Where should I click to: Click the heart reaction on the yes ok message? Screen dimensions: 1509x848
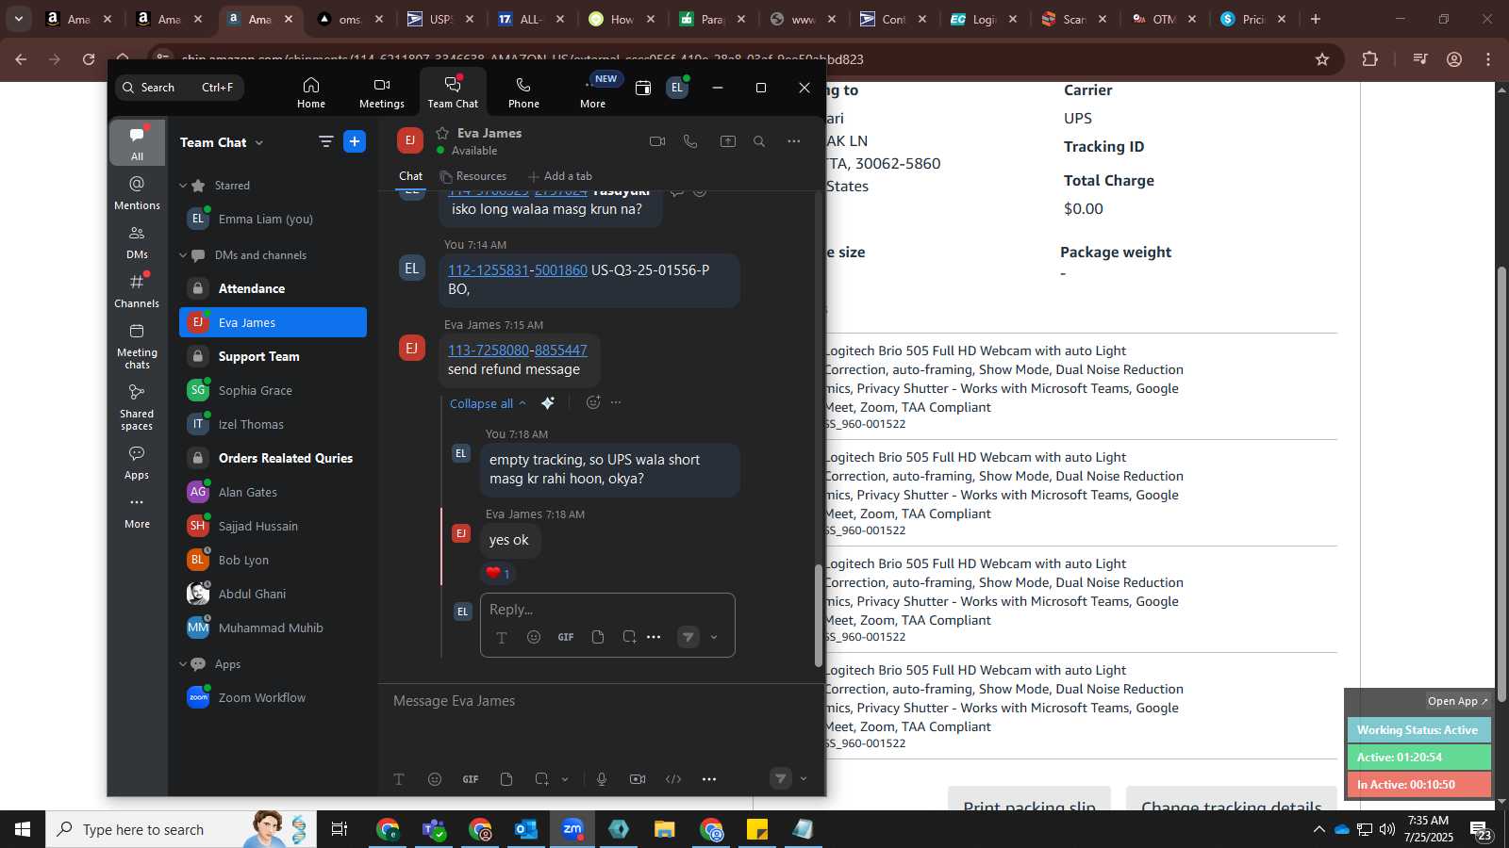pyautogui.click(x=497, y=573)
